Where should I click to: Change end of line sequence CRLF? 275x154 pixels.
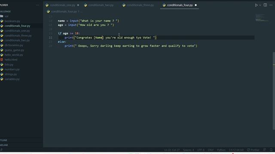pyautogui.click(x=211, y=150)
